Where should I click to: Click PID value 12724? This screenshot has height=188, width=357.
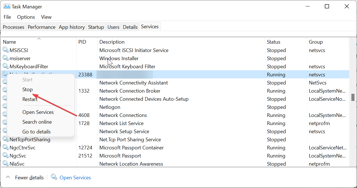[x=85, y=148]
